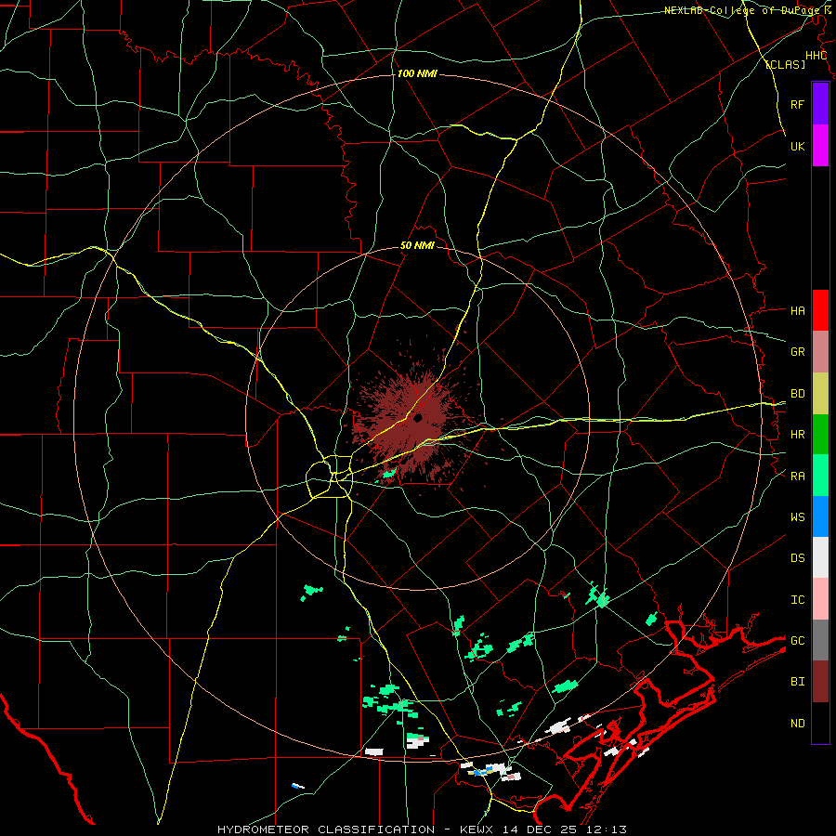The width and height of the screenshot is (836, 836).
Task: Click the 50 NMI range ring label
Action: click(x=417, y=246)
